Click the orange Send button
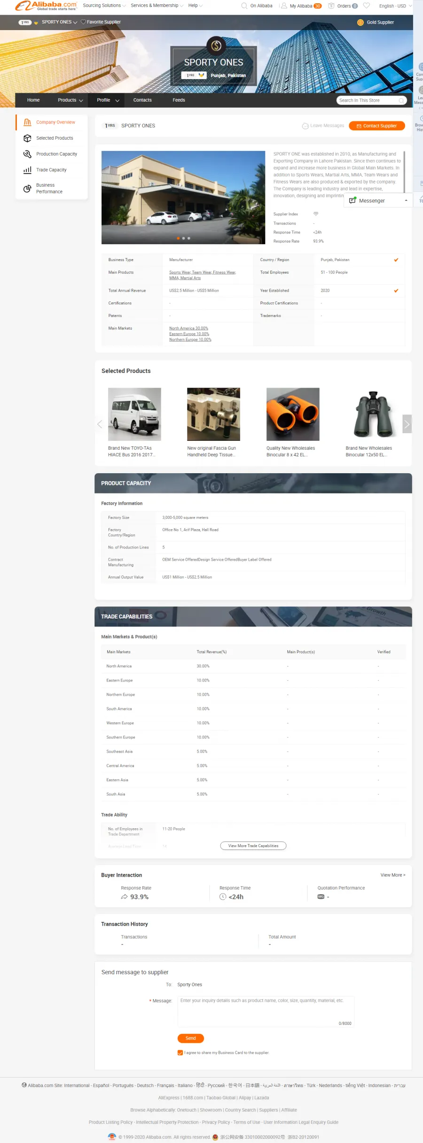423x1143 pixels. click(x=191, y=1038)
